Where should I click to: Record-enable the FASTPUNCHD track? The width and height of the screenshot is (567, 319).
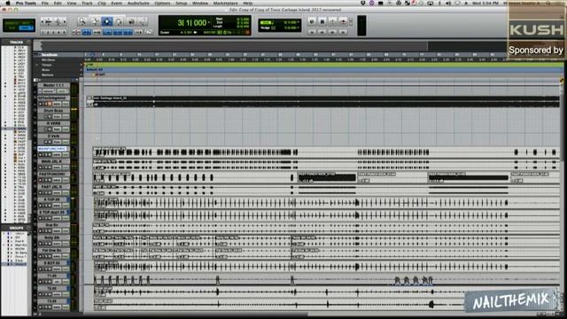(41, 180)
